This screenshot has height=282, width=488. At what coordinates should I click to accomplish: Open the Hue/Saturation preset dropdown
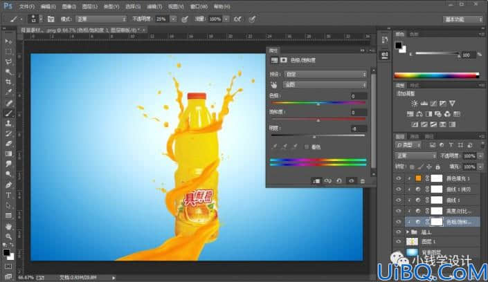(325, 75)
